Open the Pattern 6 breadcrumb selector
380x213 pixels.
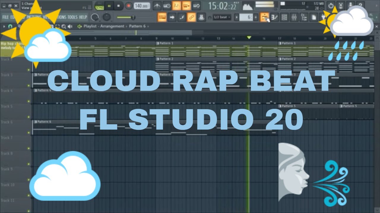point(137,26)
